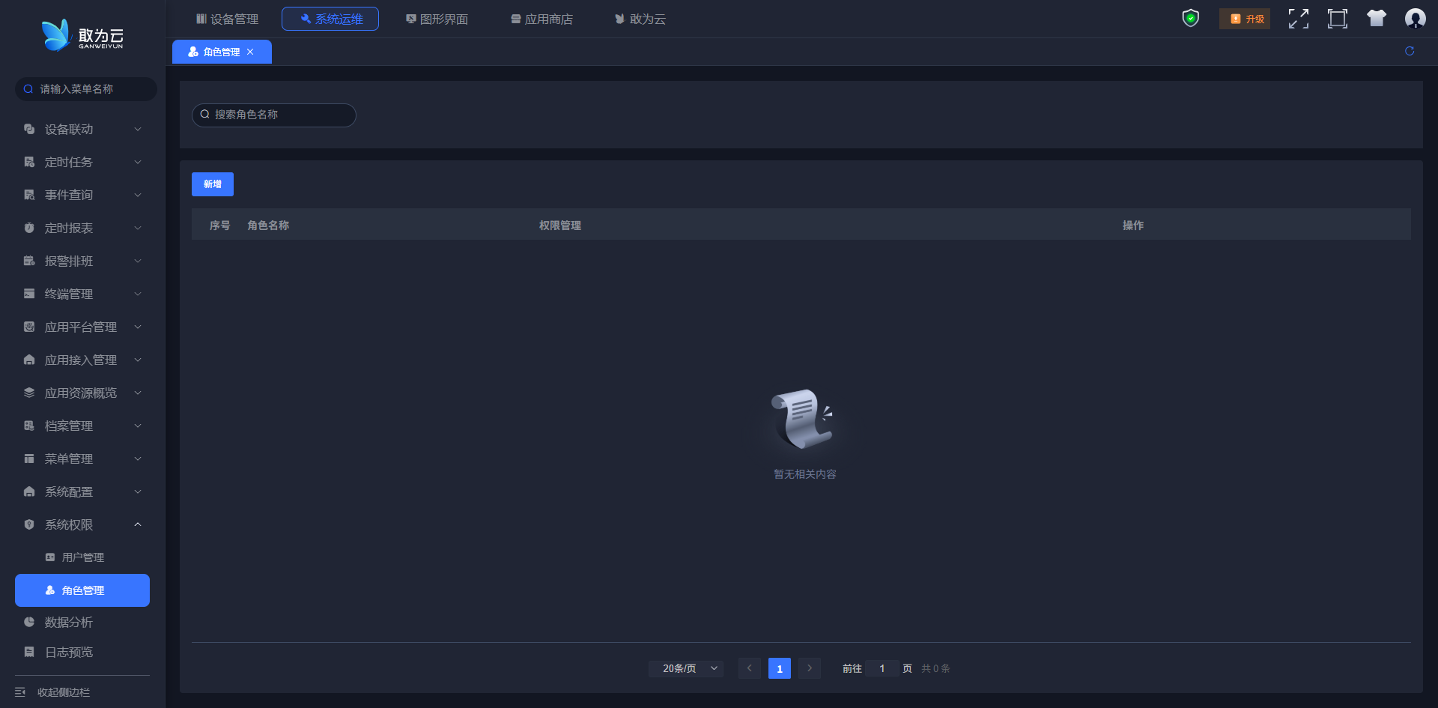Collapse the 系统权限 menu chevron
The height and width of the screenshot is (708, 1438).
[x=138, y=524]
